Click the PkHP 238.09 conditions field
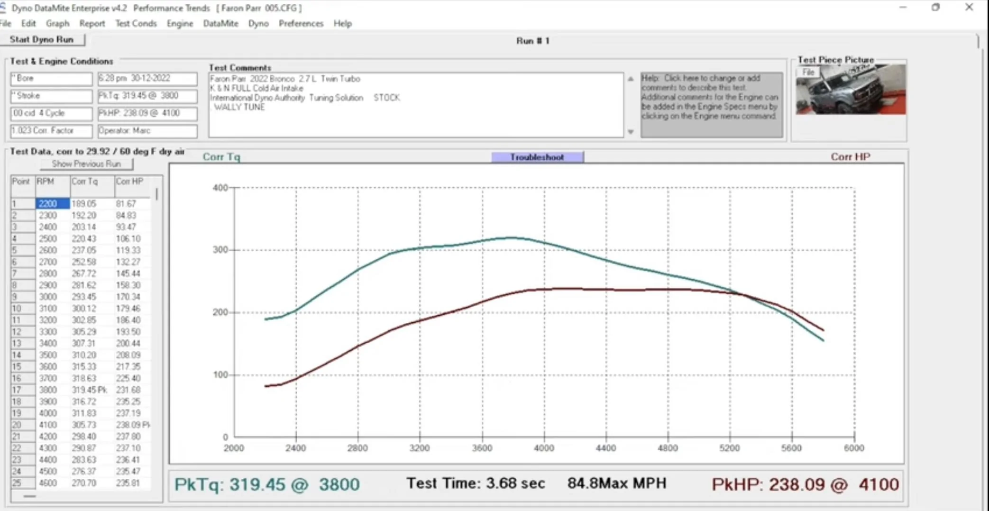Image resolution: width=989 pixels, height=511 pixels. (147, 113)
